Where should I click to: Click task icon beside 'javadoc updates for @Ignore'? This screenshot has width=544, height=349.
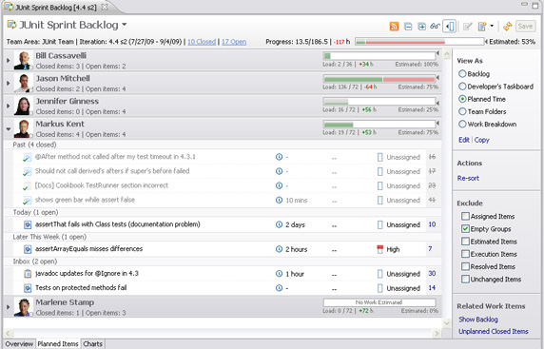coord(28,274)
